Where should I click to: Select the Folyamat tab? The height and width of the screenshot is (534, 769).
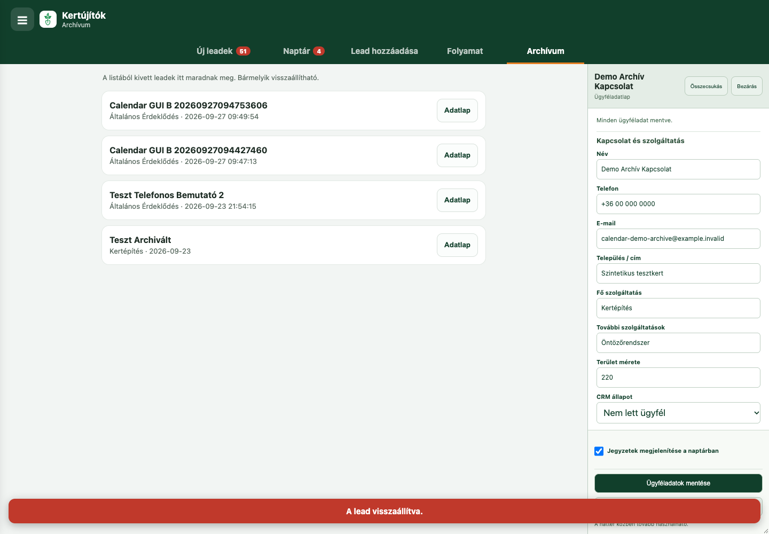[x=465, y=51]
